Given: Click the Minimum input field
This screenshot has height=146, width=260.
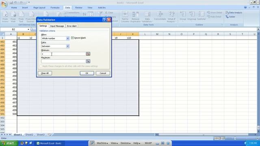Looking at the screenshot, I should click(x=63, y=54).
